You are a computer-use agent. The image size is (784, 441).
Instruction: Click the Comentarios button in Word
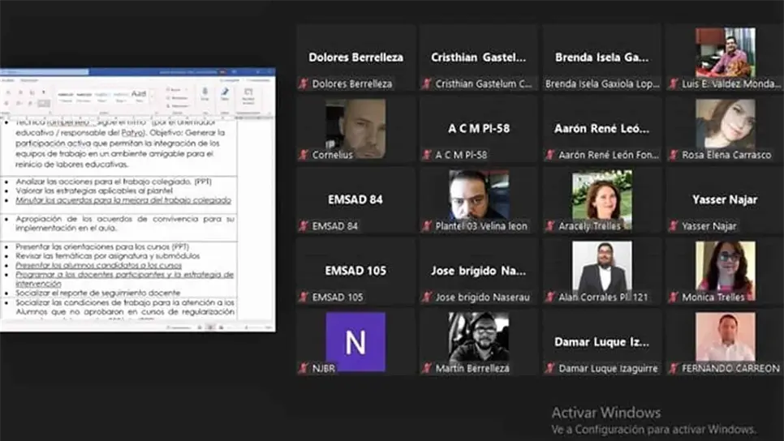pos(257,80)
